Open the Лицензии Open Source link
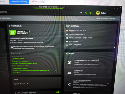This screenshot has height=94, width=125. pos(20,68)
